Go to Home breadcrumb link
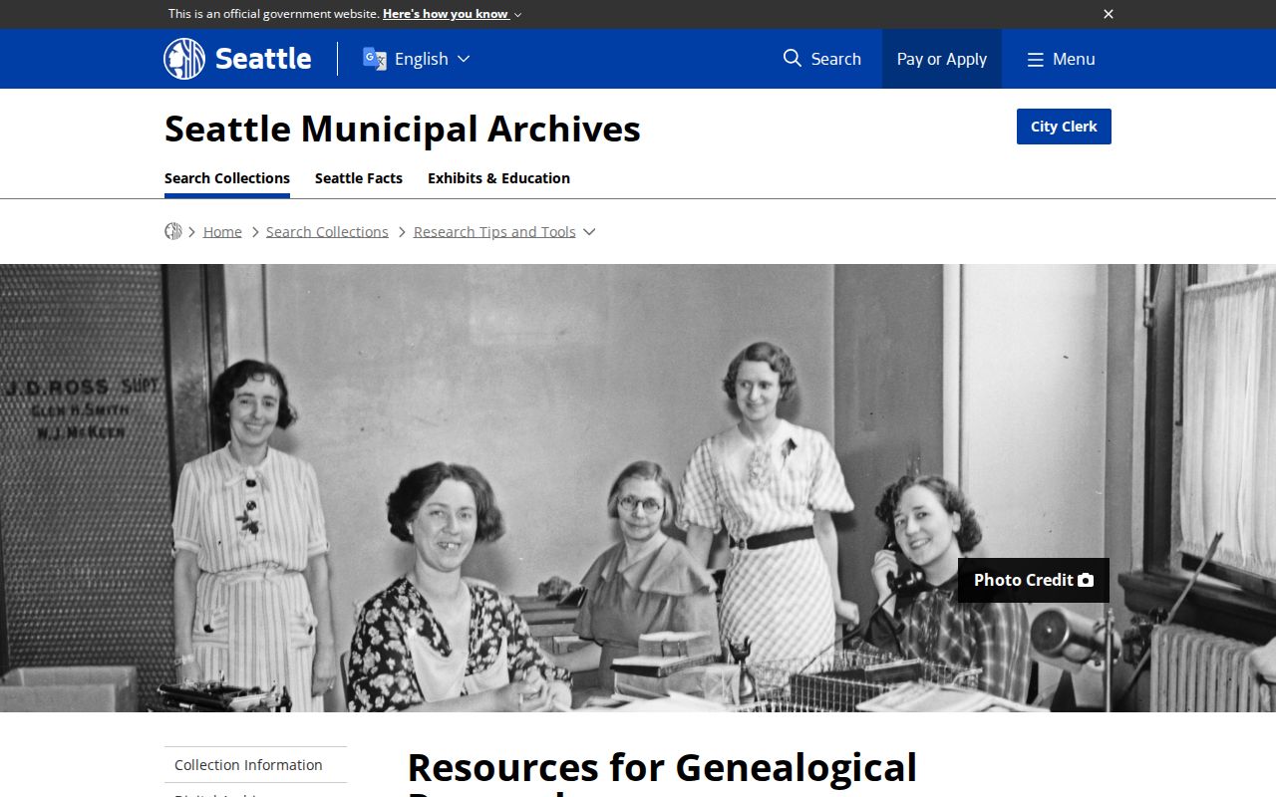This screenshot has height=797, width=1276. click(x=222, y=231)
